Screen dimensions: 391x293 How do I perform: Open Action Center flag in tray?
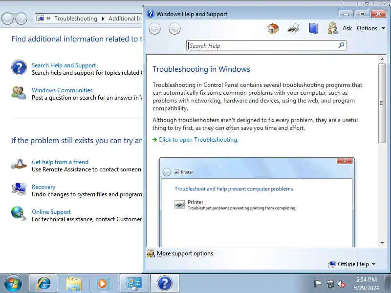[x=318, y=283]
